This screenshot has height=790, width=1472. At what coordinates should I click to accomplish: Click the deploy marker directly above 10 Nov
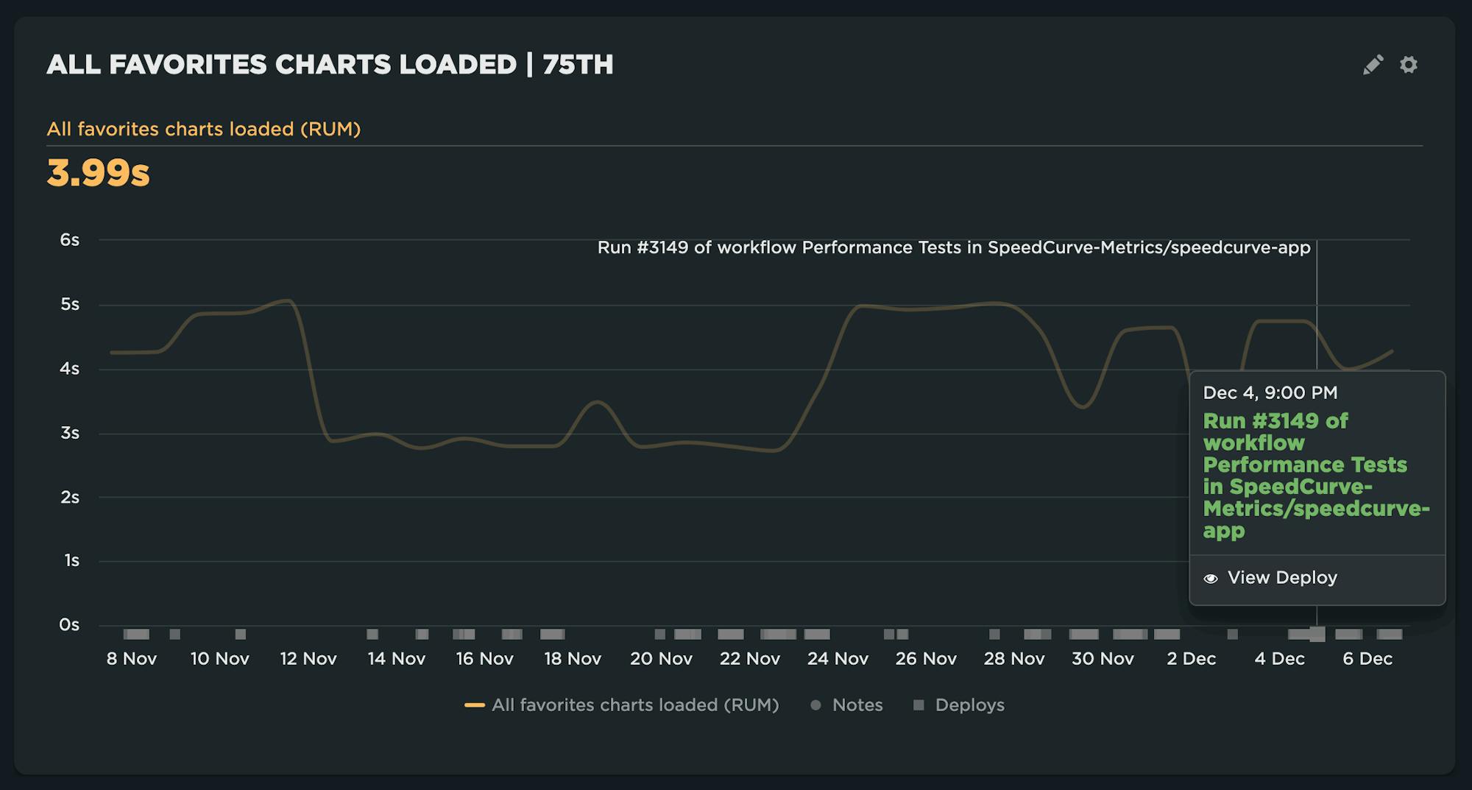pos(240,634)
